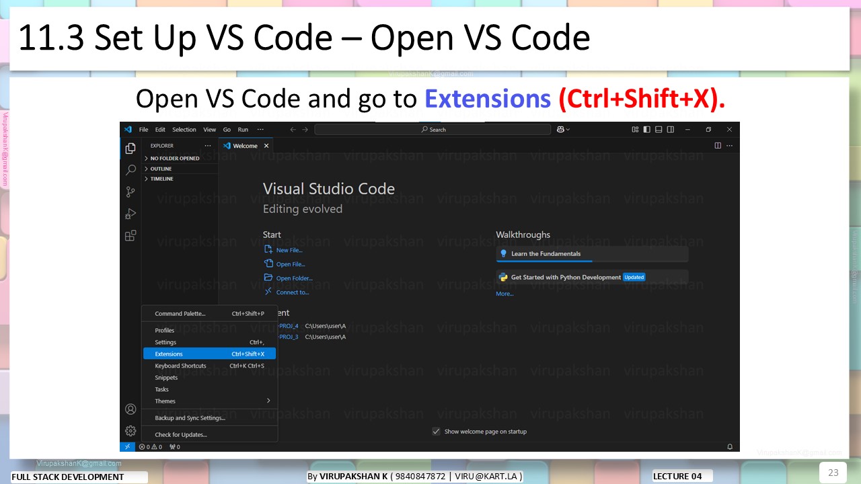The height and width of the screenshot is (484, 861).
Task: Expand the NO FOLDER OPENED section
Action: coord(181,158)
